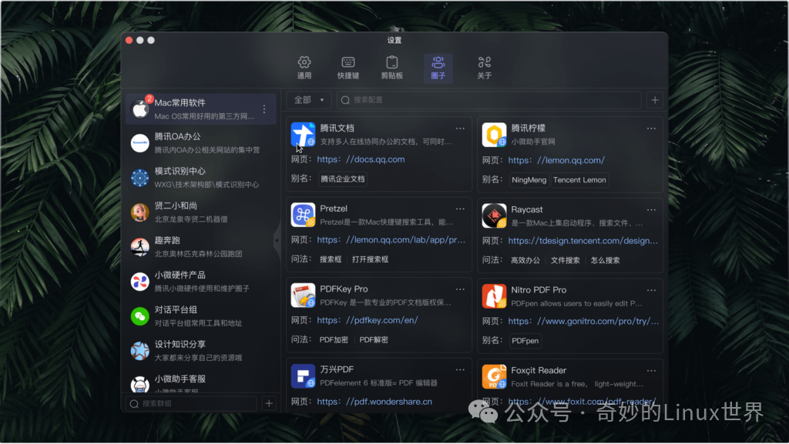Screen dimensions: 789x444
Task: Click the 打开搜索框 query tag
Action: [x=371, y=259]
